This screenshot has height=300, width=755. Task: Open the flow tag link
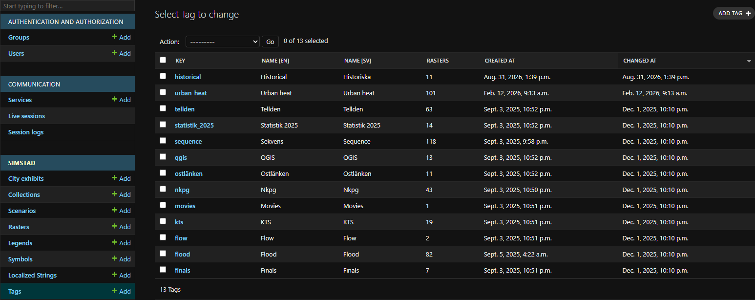click(181, 238)
